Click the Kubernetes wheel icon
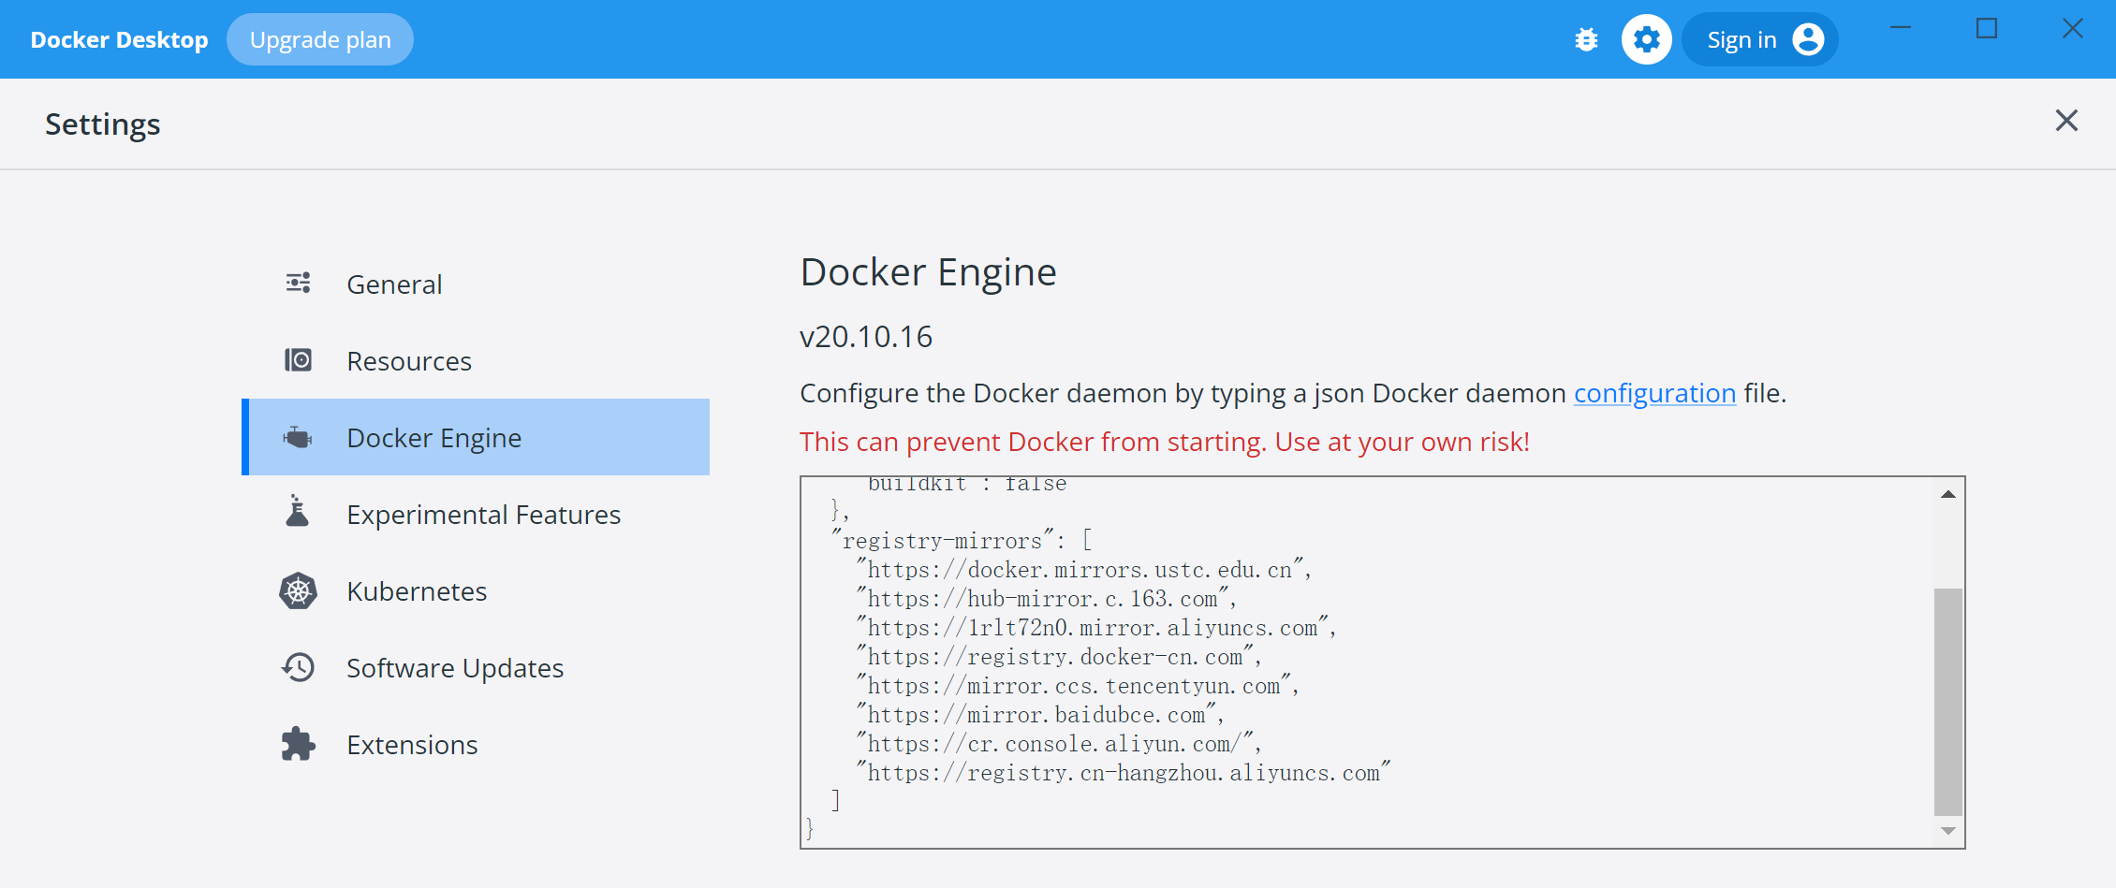2116x888 pixels. (298, 590)
